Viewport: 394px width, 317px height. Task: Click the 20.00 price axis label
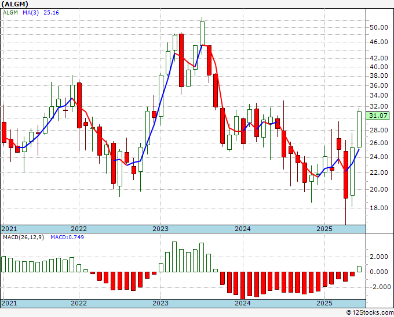(x=379, y=189)
